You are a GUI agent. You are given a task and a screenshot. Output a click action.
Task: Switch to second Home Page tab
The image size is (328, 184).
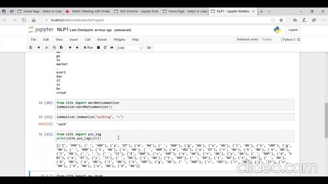(x=184, y=11)
